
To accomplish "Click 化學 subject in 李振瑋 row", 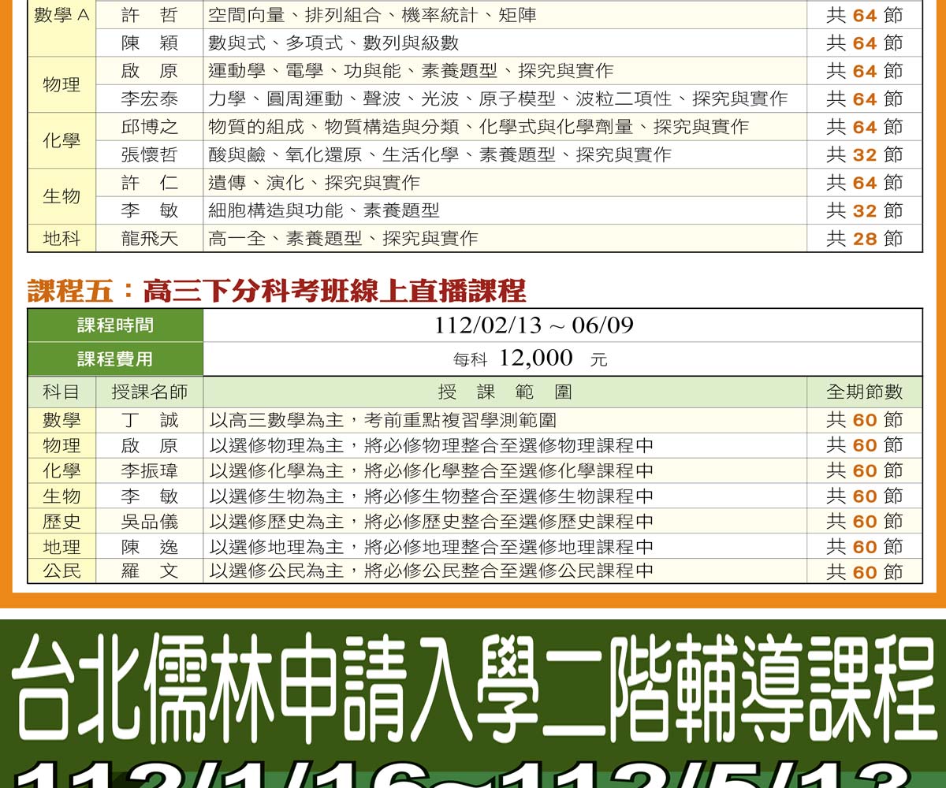I will [61, 470].
